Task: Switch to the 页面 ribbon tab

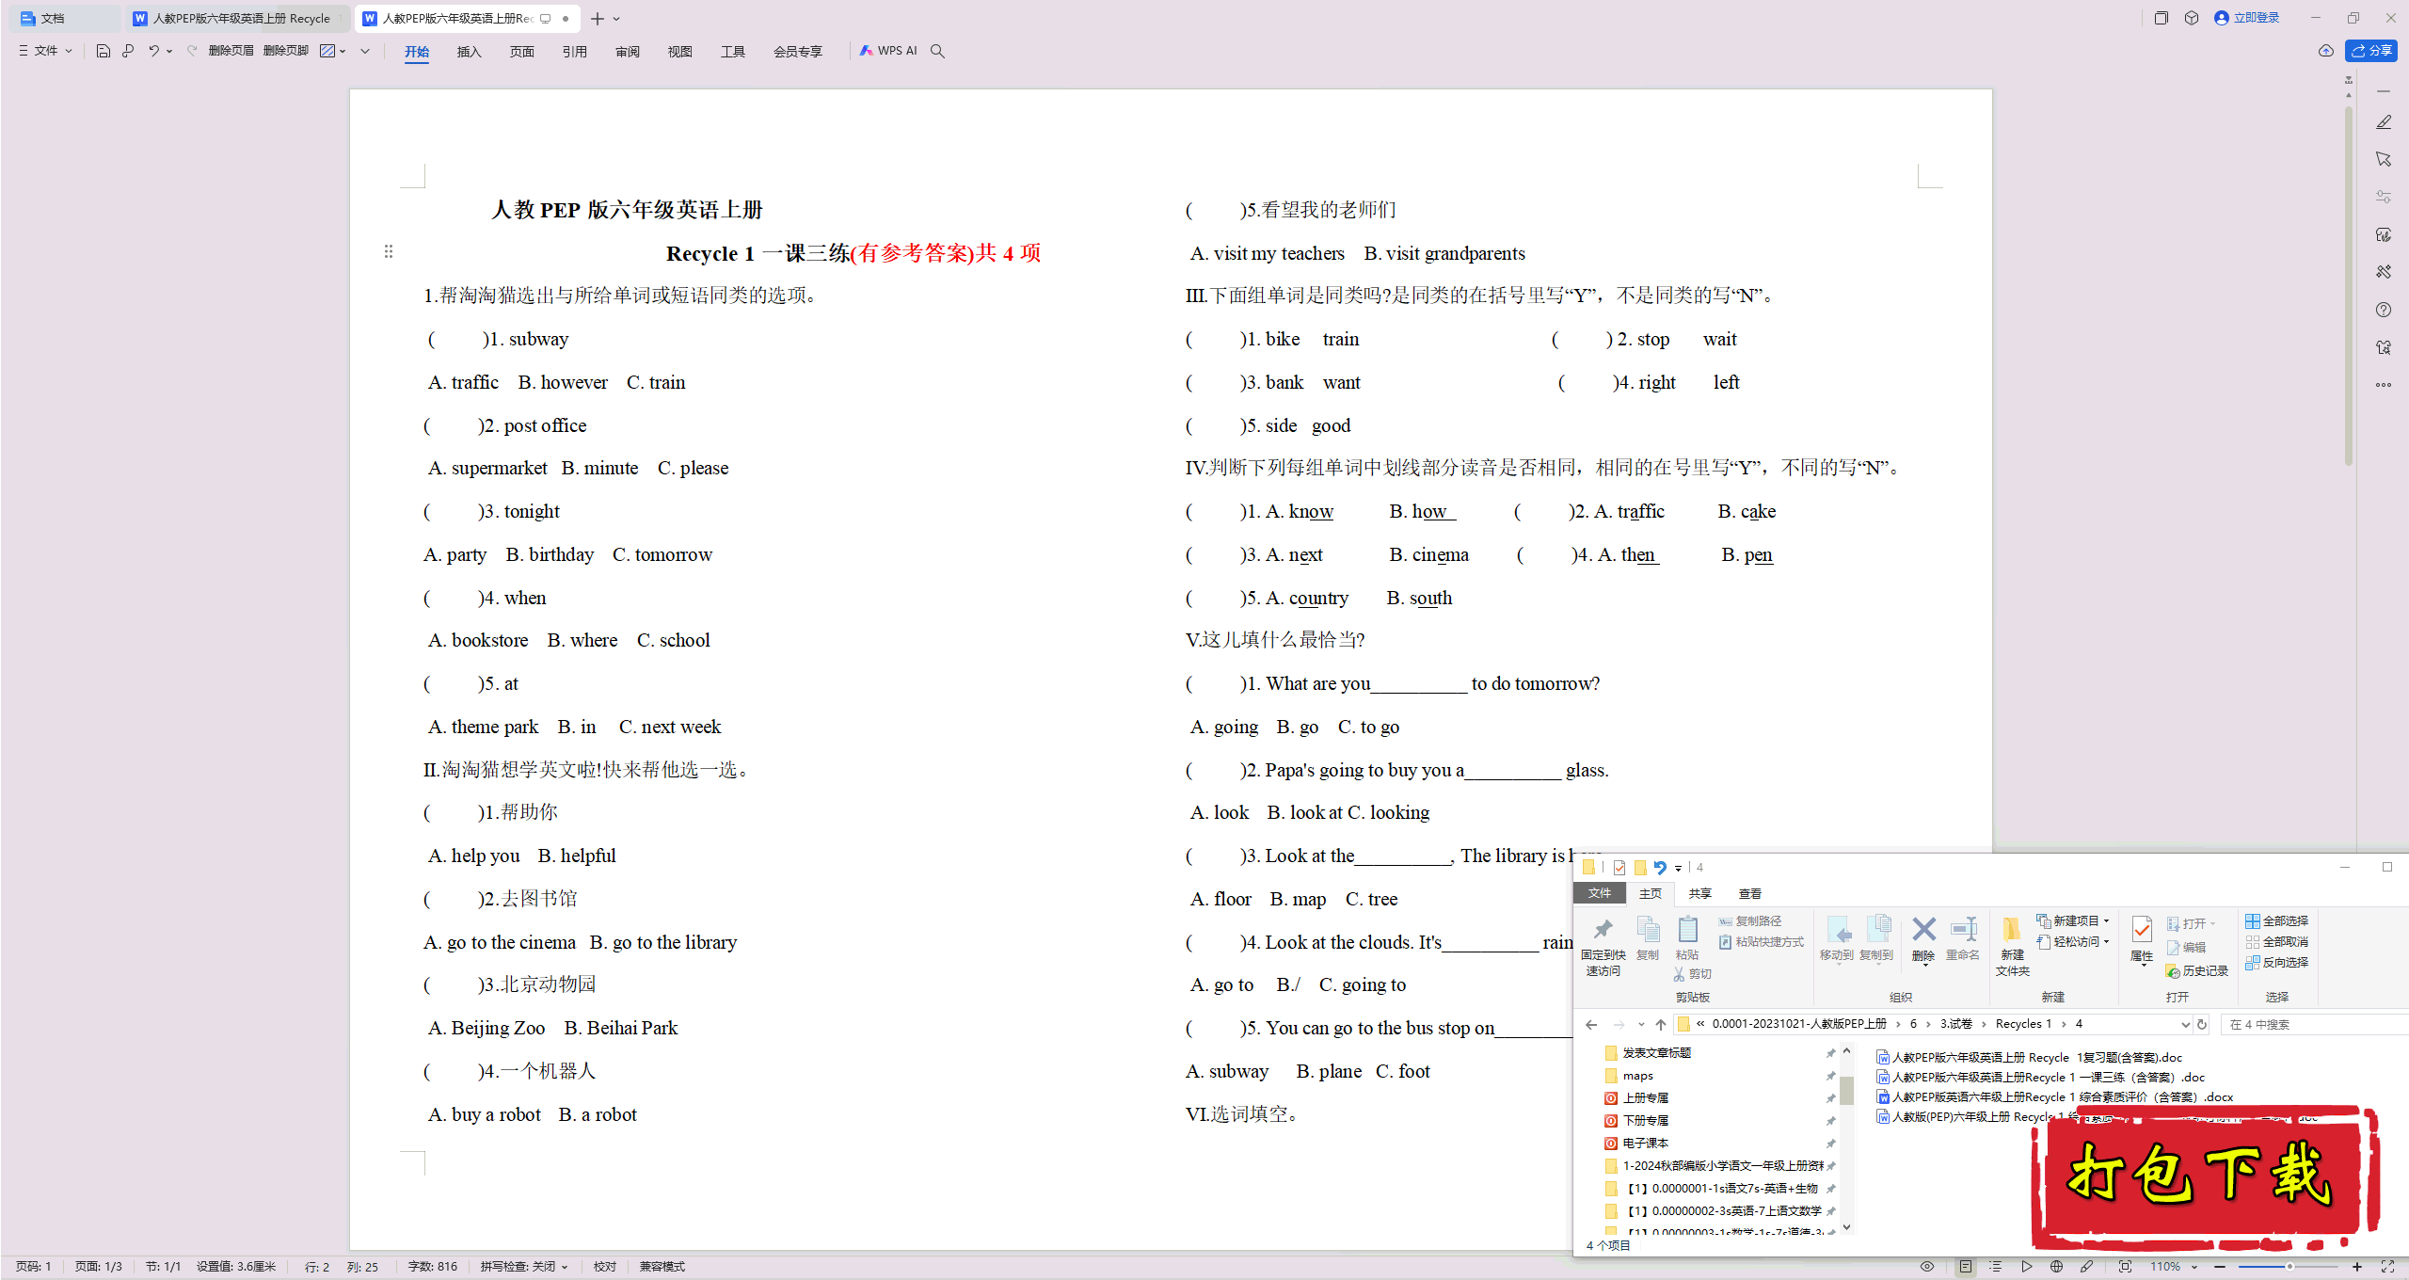Action: 521,52
